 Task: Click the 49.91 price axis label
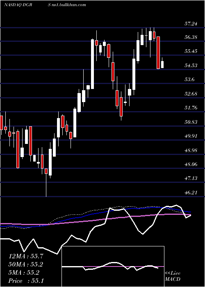(x=191, y=136)
